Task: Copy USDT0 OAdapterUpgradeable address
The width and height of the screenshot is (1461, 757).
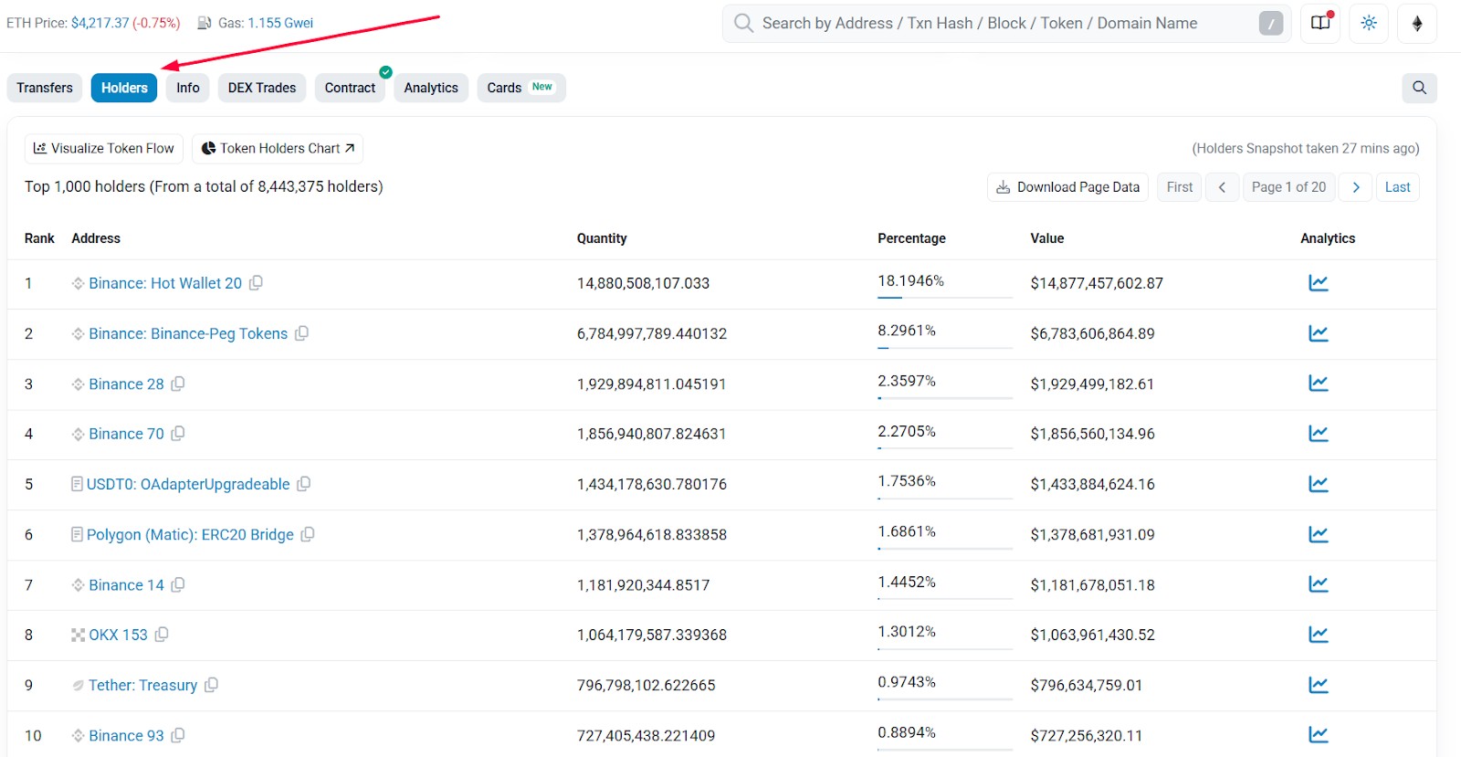Action: click(x=304, y=484)
